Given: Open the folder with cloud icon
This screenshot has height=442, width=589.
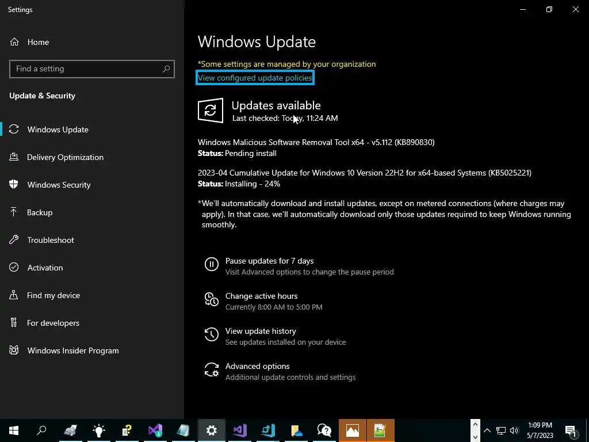Looking at the screenshot, I should [296, 430].
